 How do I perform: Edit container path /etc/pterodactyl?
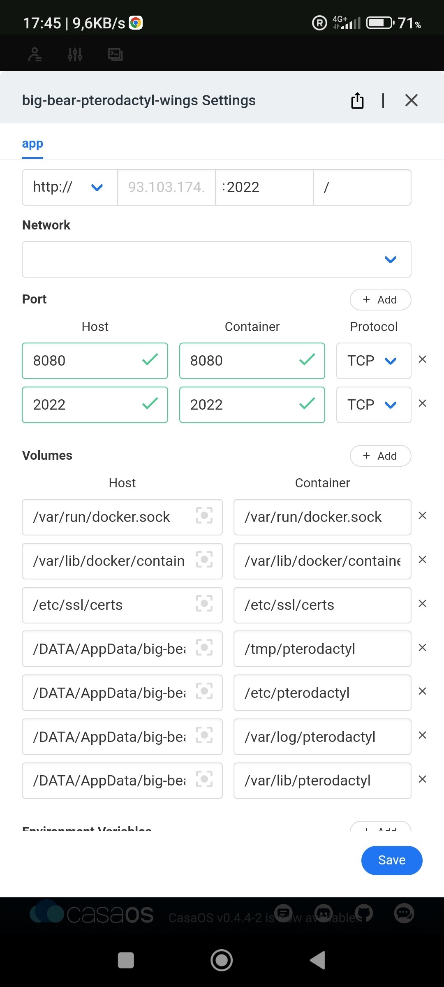pyautogui.click(x=322, y=693)
